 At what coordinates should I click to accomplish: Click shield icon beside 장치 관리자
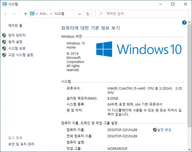pos(4,36)
